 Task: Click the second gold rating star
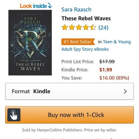point(72,27)
